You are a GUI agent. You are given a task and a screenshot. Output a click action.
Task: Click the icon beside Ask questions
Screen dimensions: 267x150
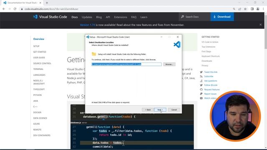point(201,81)
